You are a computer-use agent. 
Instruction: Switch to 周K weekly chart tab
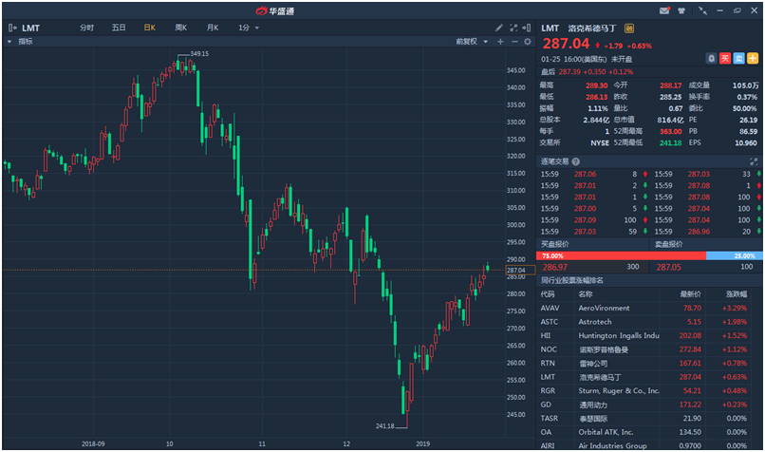(x=181, y=28)
